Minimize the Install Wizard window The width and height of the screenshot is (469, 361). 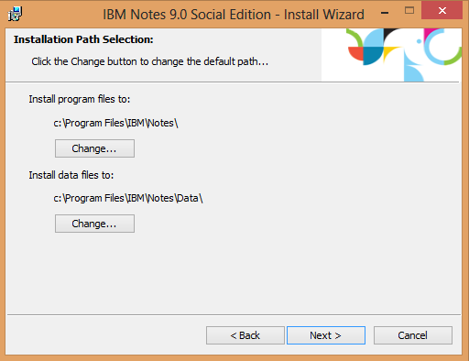pyautogui.click(x=385, y=12)
